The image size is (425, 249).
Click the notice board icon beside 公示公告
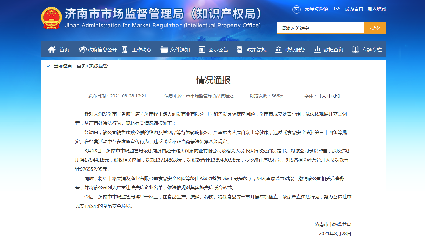(202, 49)
